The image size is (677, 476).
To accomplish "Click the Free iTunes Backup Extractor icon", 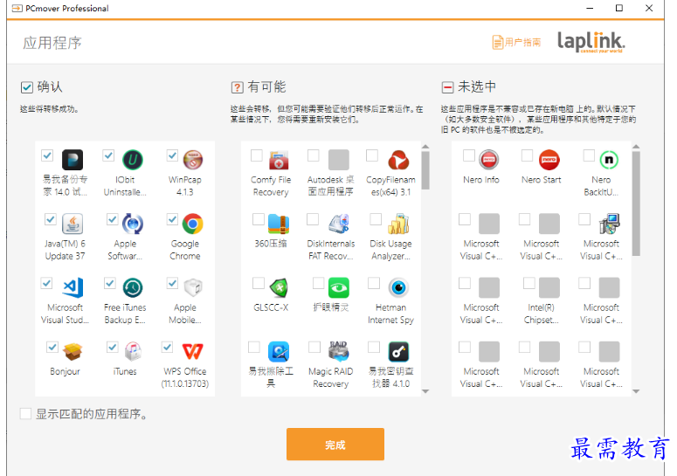I will (133, 288).
